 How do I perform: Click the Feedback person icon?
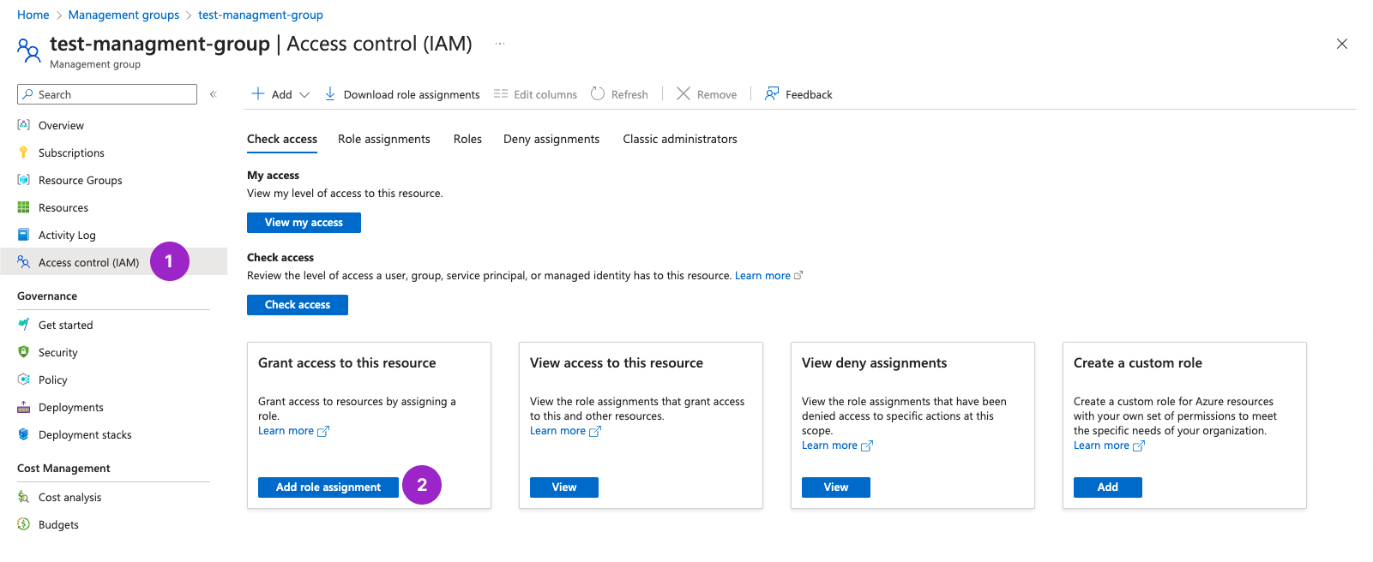pyautogui.click(x=772, y=93)
